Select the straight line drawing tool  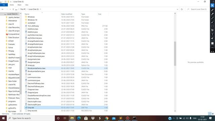click(212, 18)
